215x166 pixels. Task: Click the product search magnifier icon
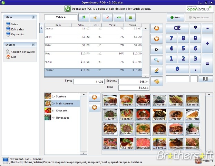(157, 60)
